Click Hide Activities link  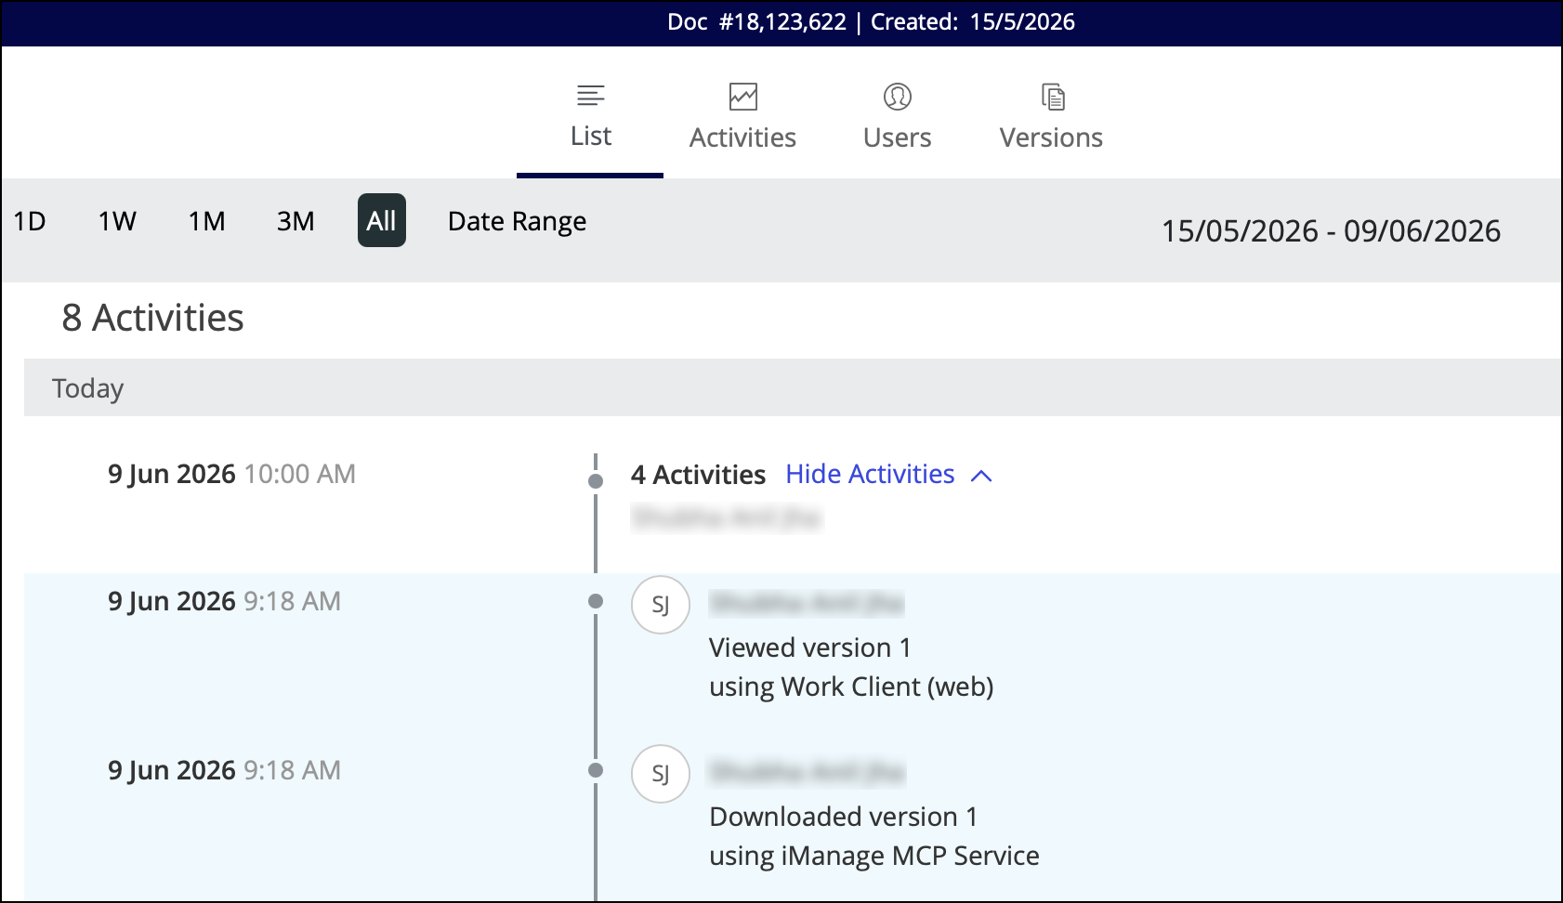870,474
